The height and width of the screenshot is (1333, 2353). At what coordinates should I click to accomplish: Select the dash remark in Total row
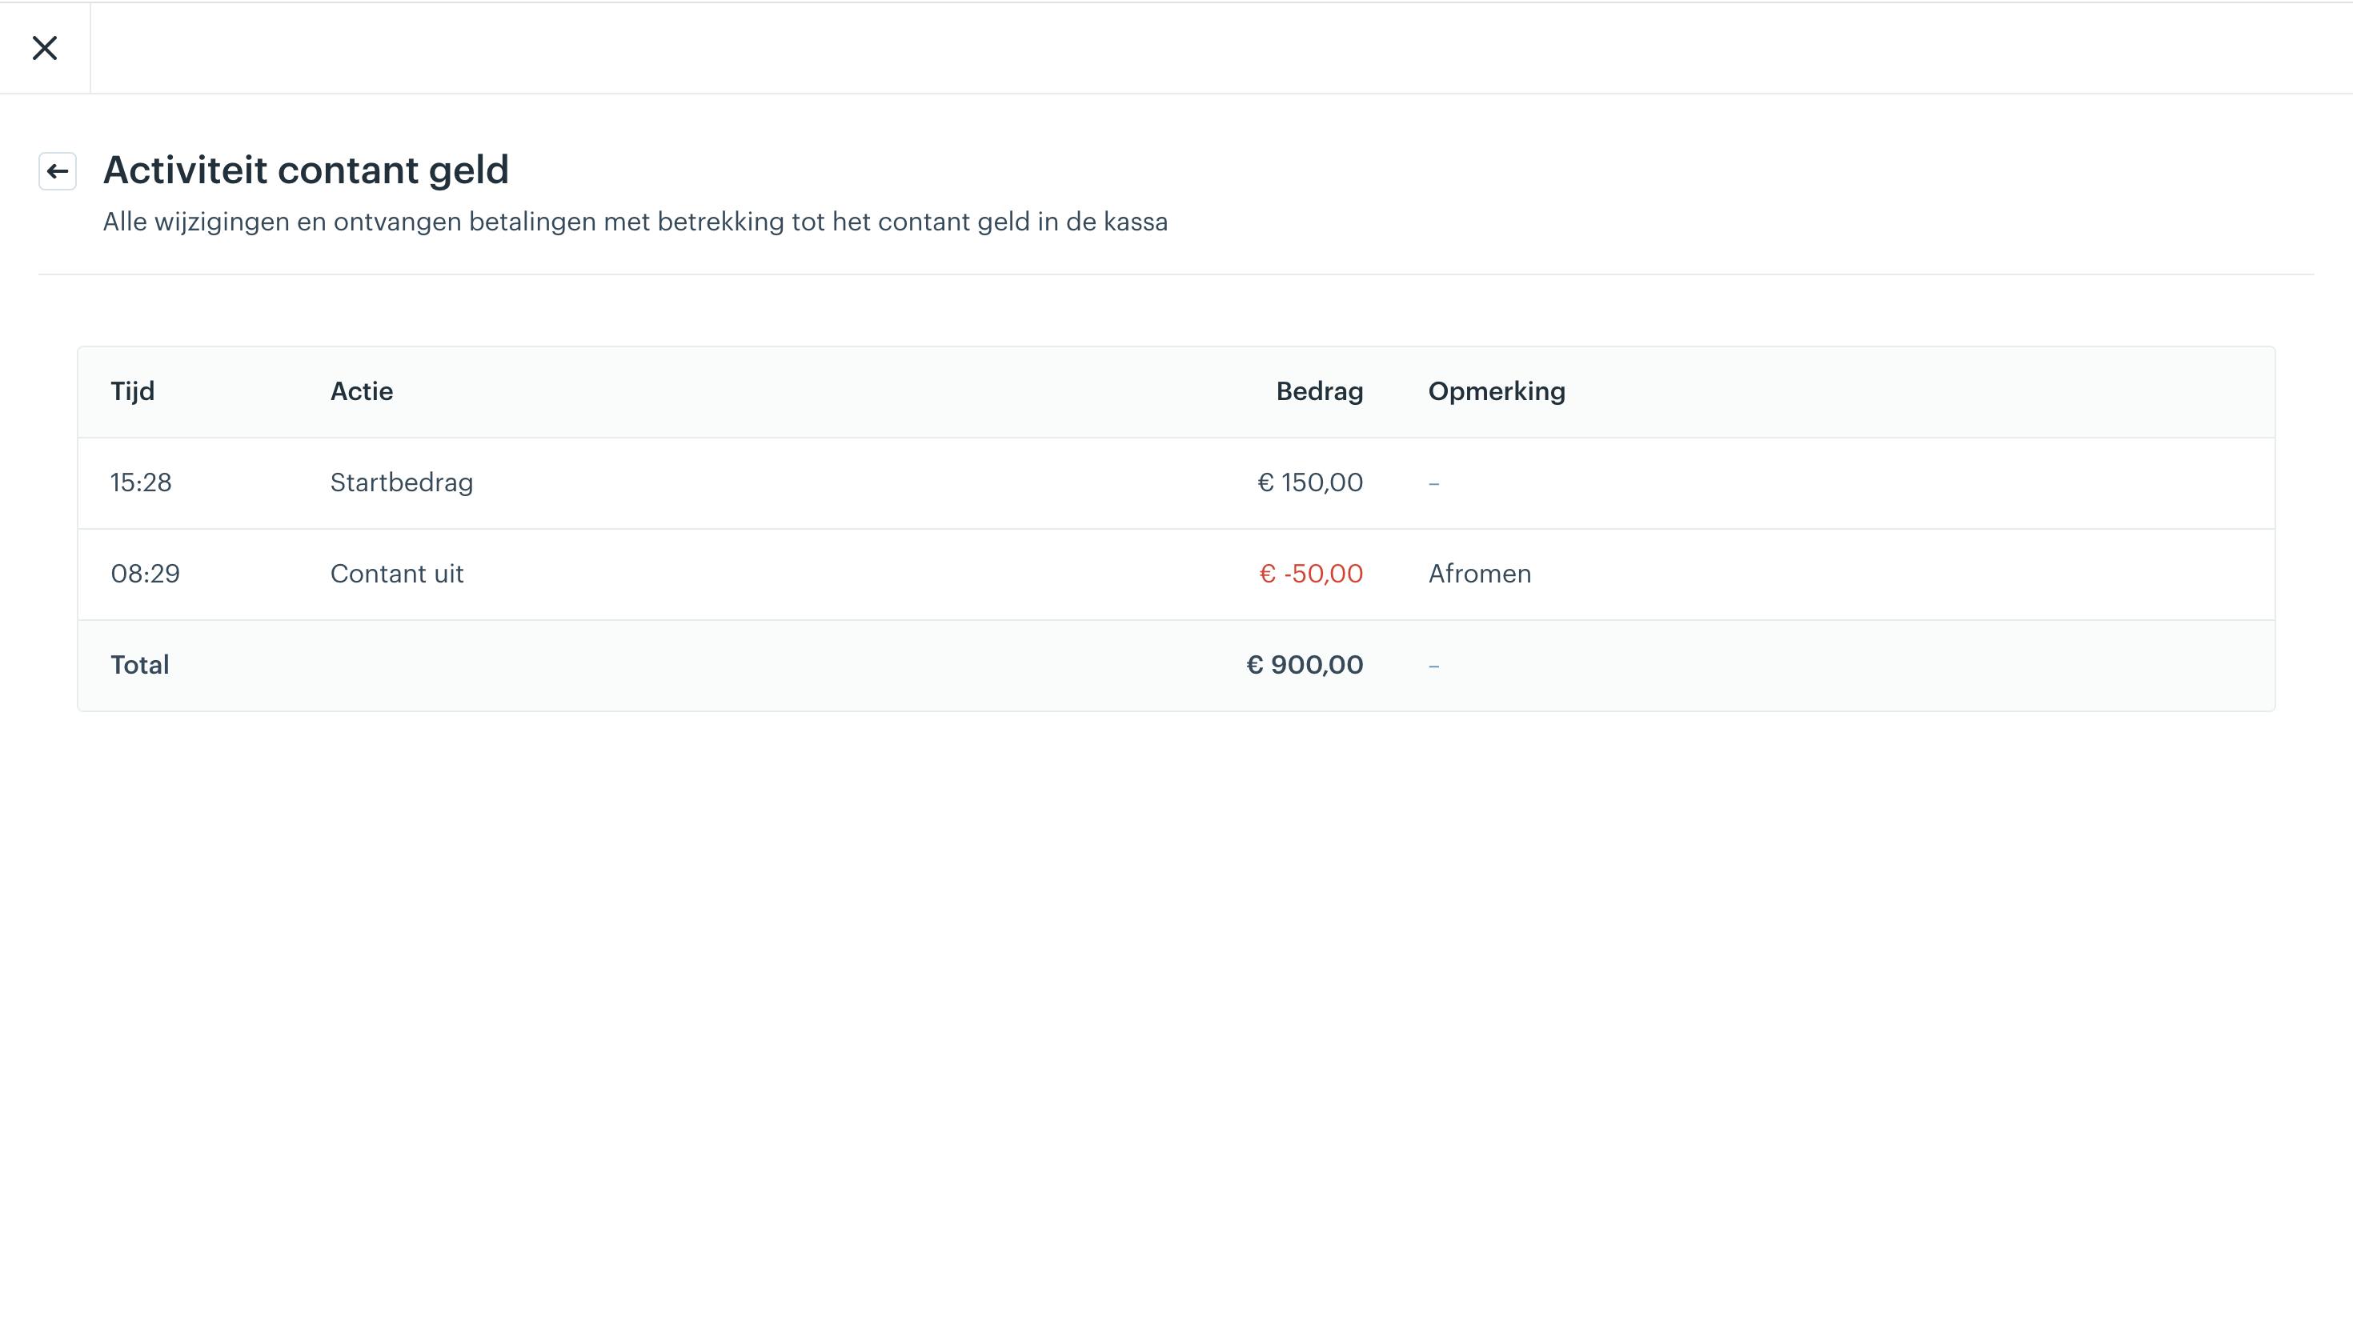click(1433, 666)
